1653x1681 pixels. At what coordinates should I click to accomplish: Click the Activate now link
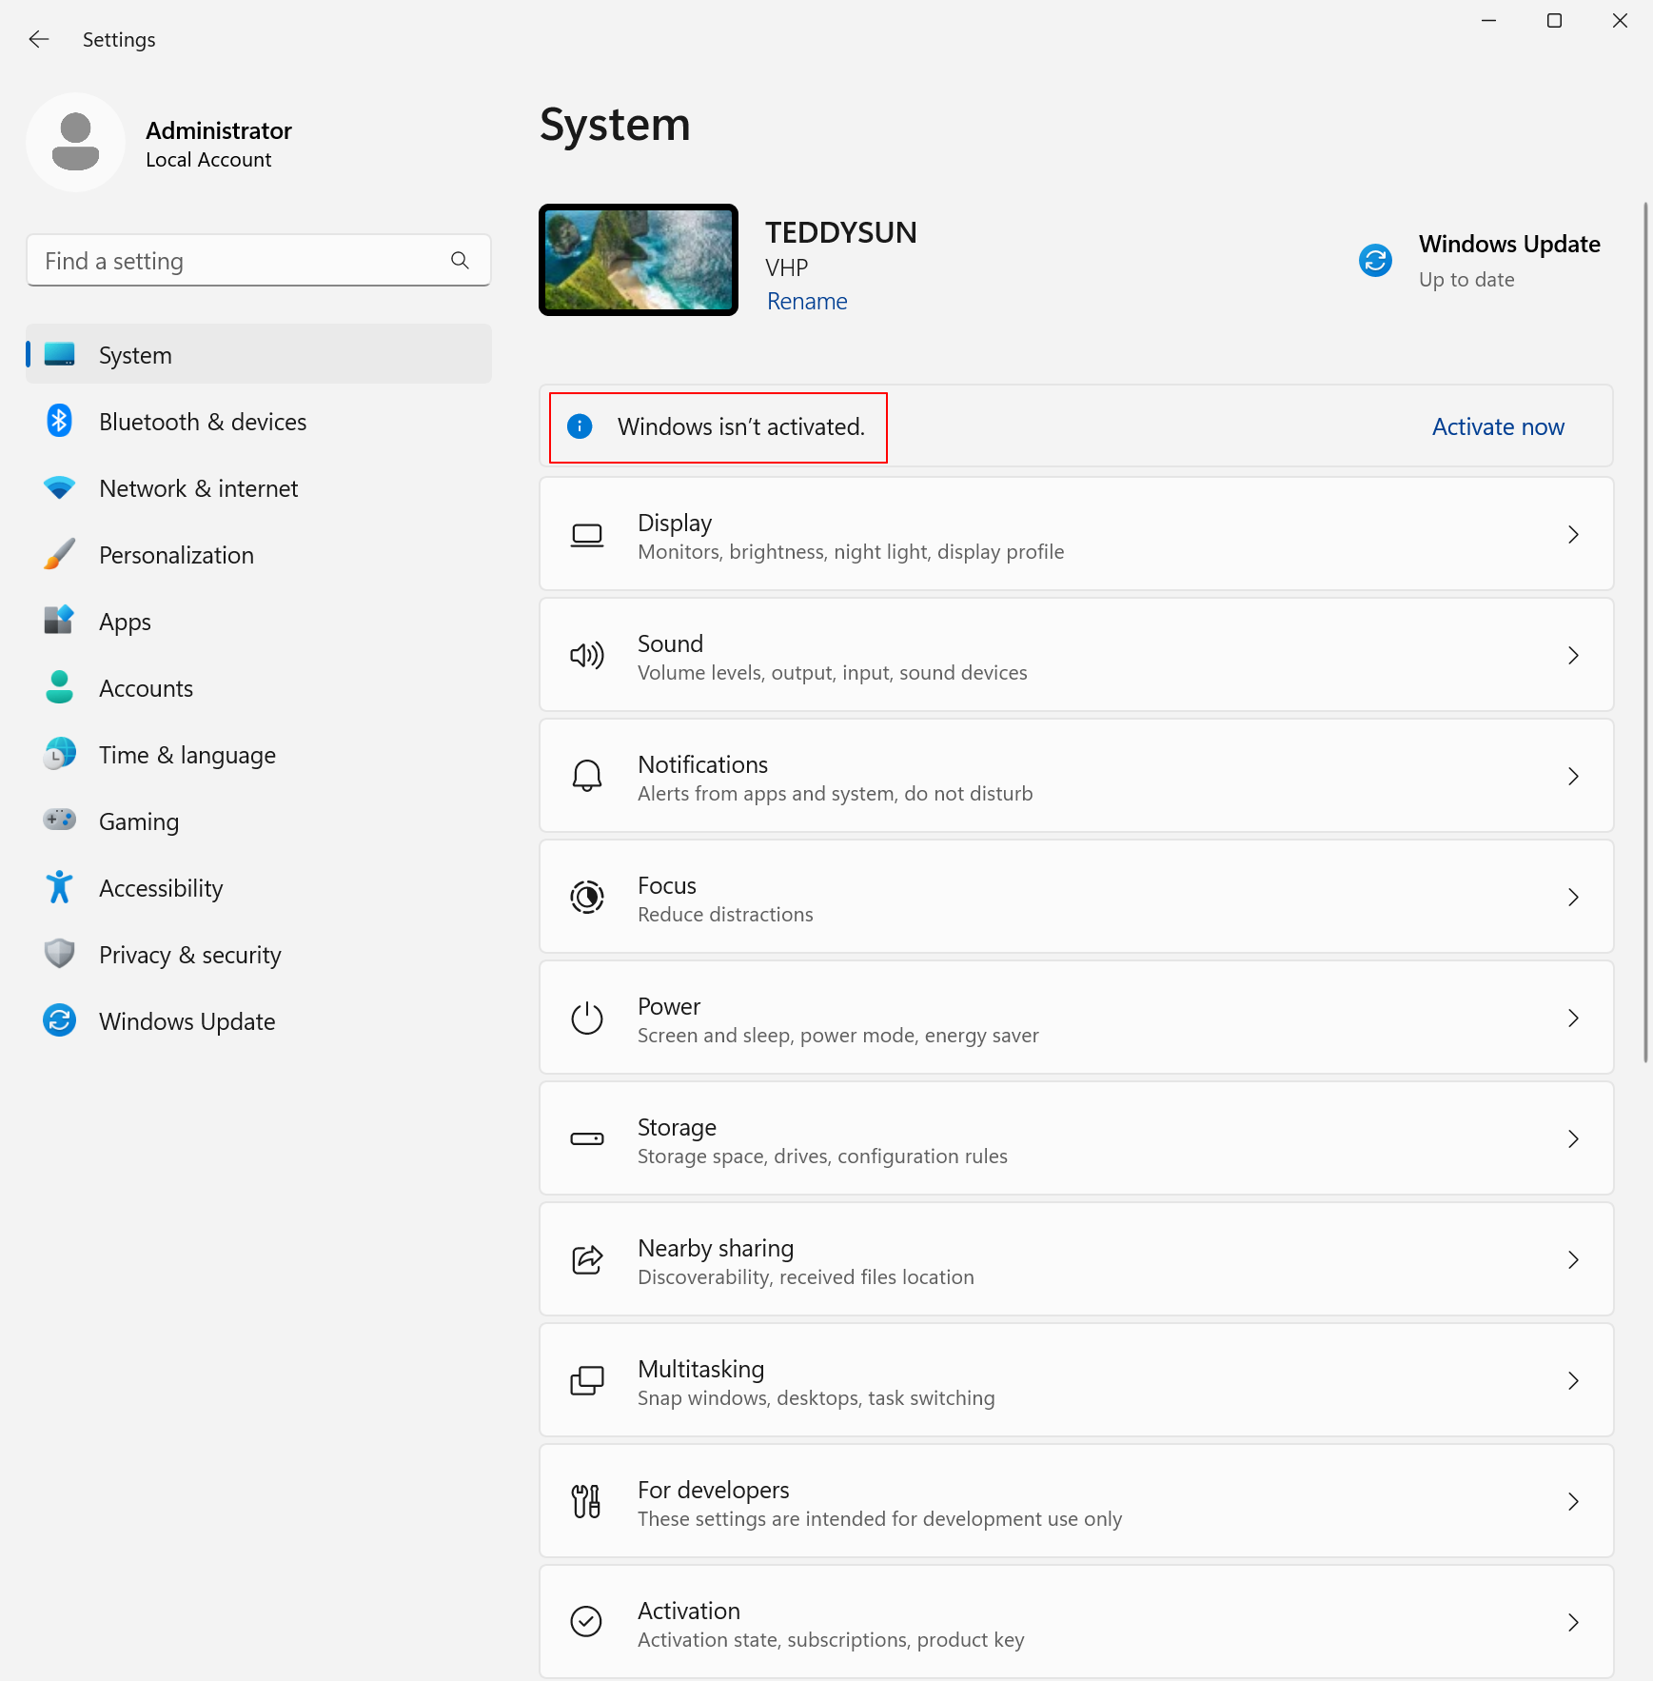tap(1498, 426)
